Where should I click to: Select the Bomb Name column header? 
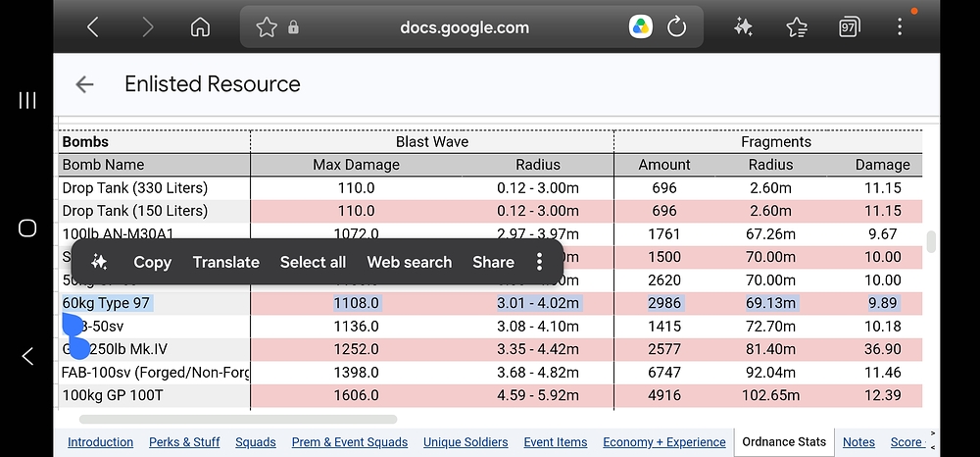[x=155, y=165]
